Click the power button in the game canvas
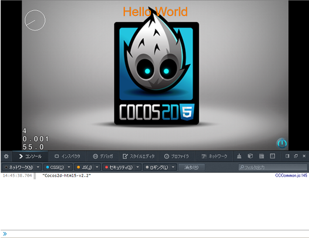The image size is (309, 238). (x=282, y=144)
